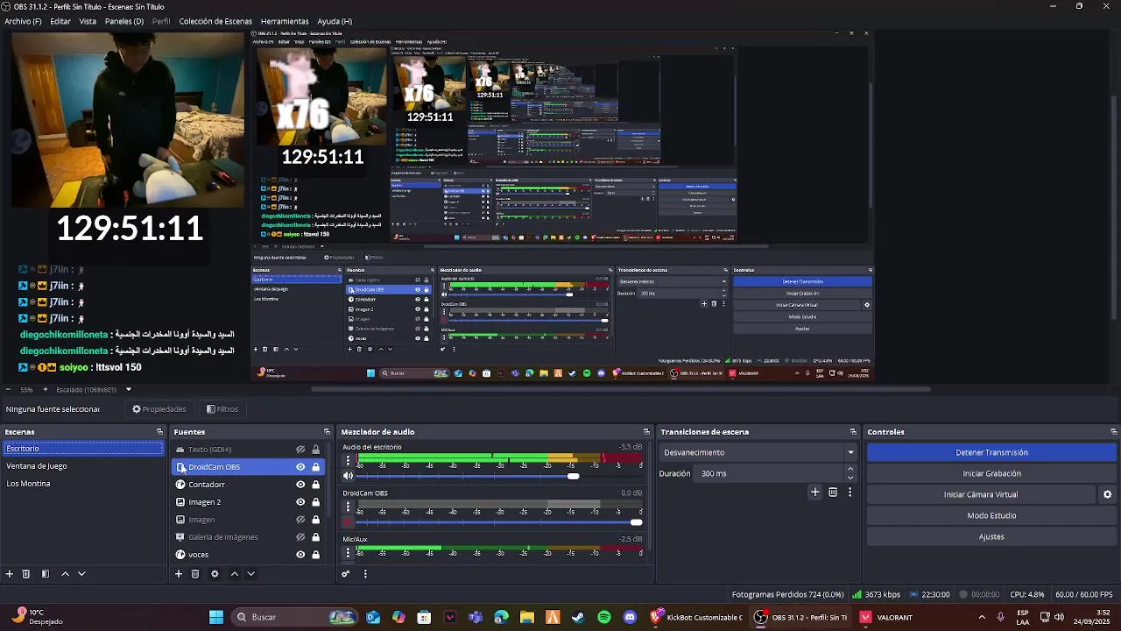The image size is (1121, 631).
Task: Add a new source in Fuentes
Action: tap(179, 574)
